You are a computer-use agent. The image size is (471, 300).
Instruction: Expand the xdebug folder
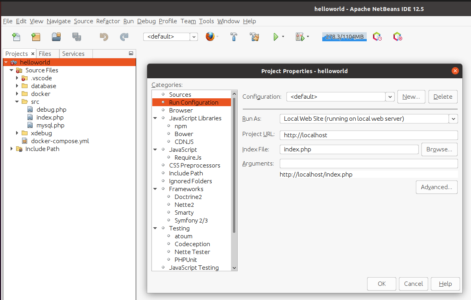pos(17,133)
